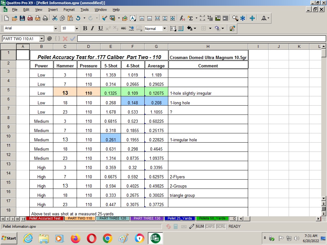Toggle the NUM lock status indicator
The image size is (327, 245).
click(200, 226)
